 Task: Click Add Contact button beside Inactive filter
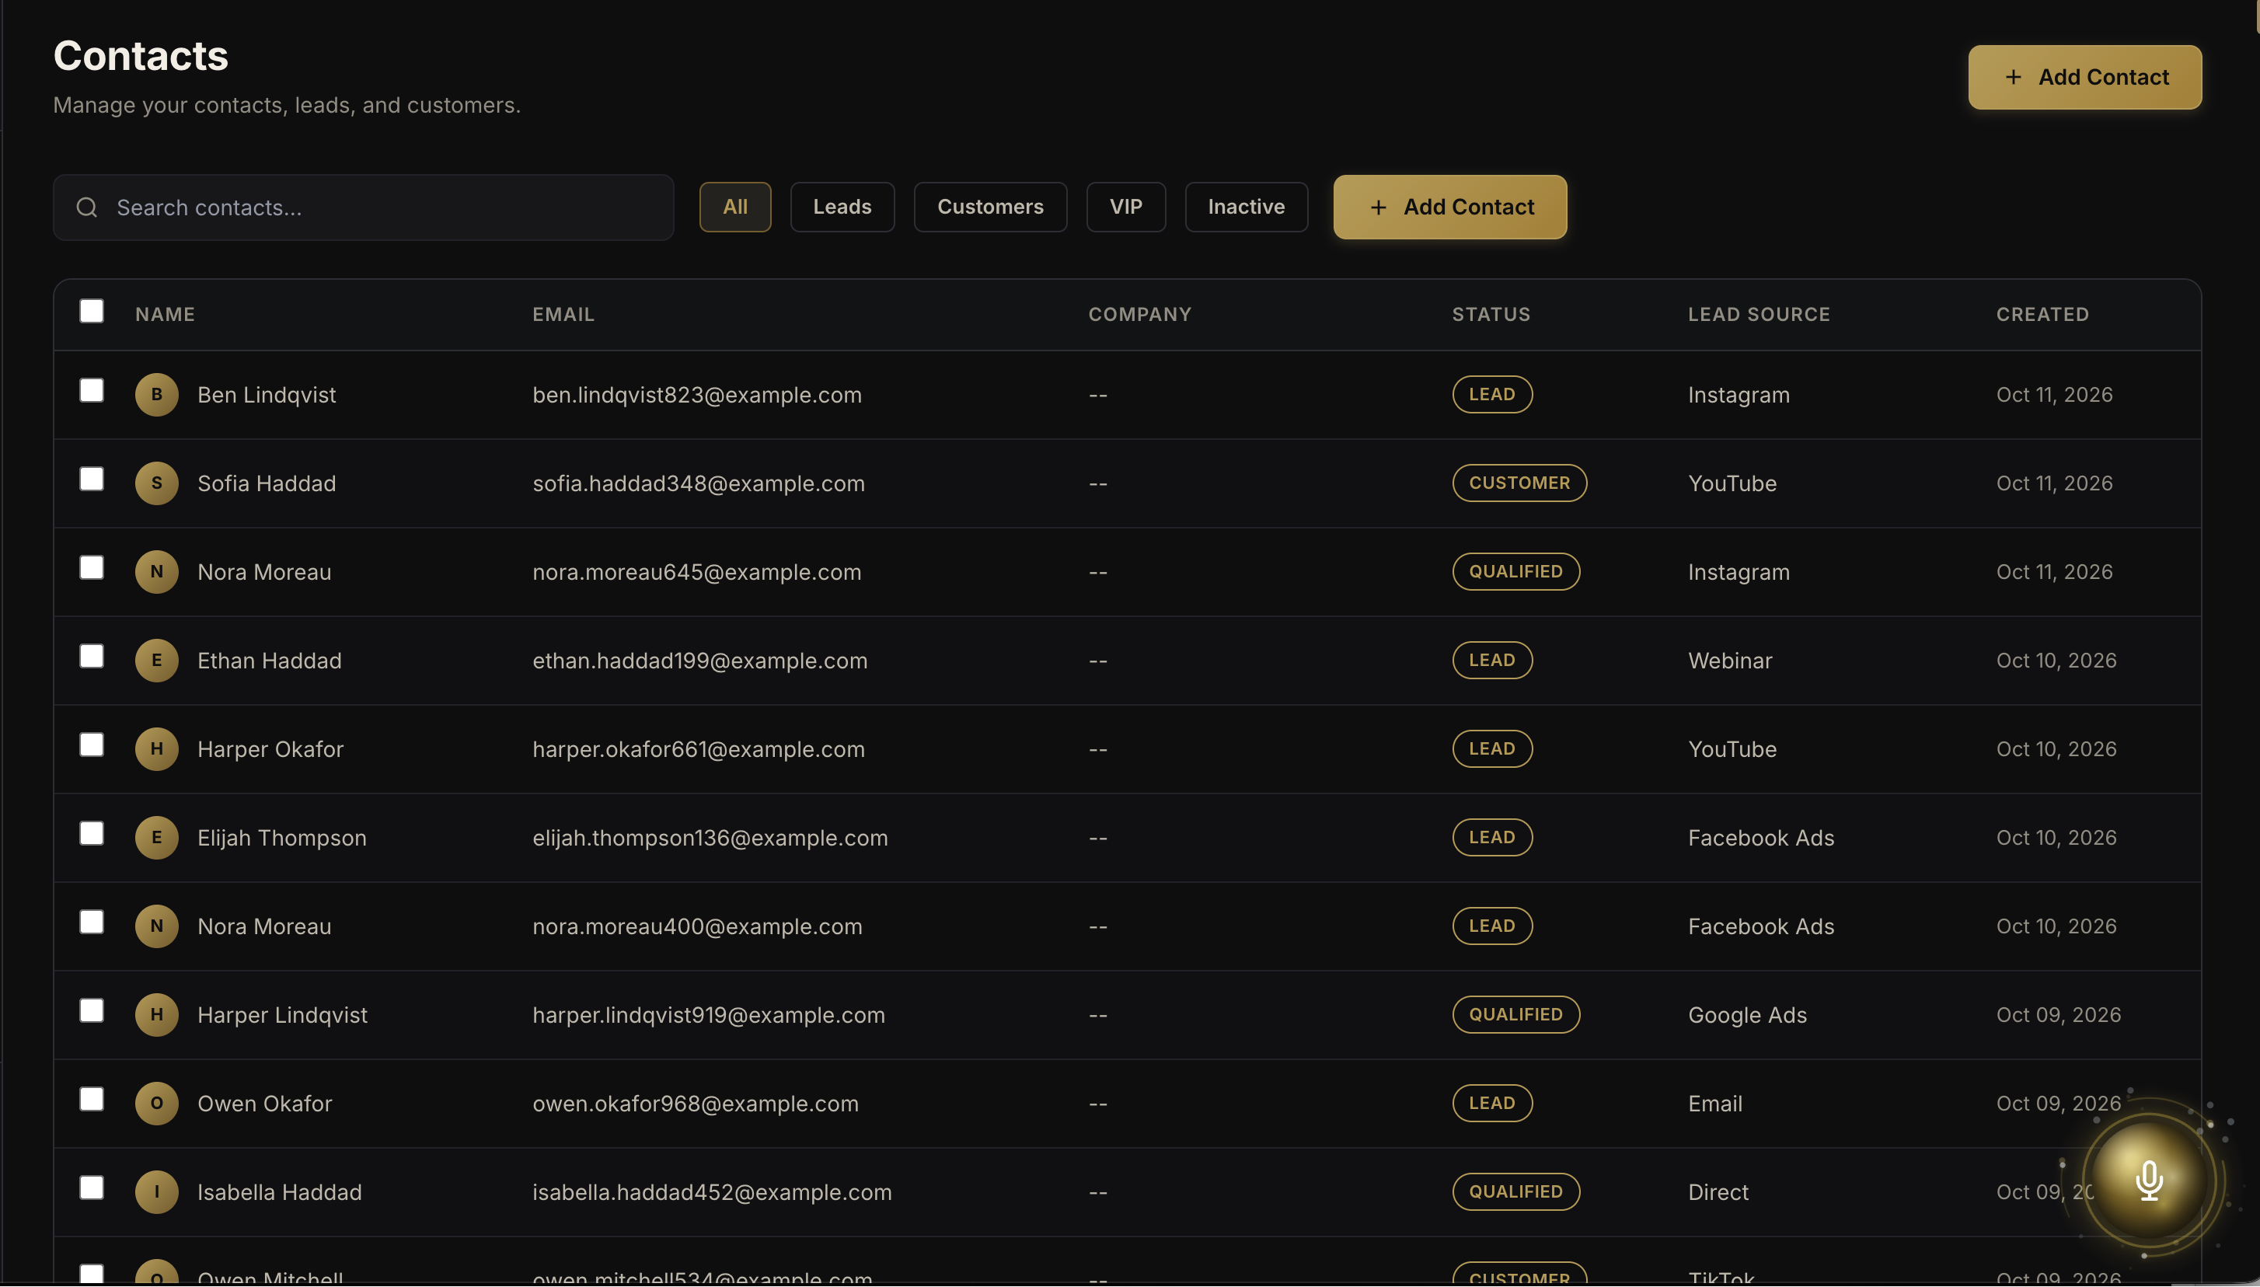coord(1449,207)
